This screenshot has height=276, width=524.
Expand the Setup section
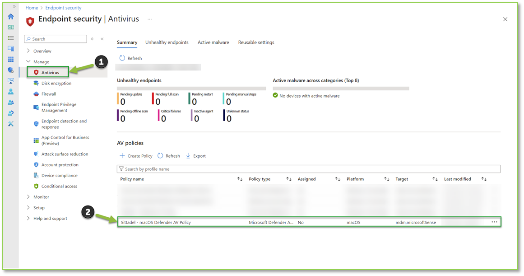pyautogui.click(x=40, y=207)
